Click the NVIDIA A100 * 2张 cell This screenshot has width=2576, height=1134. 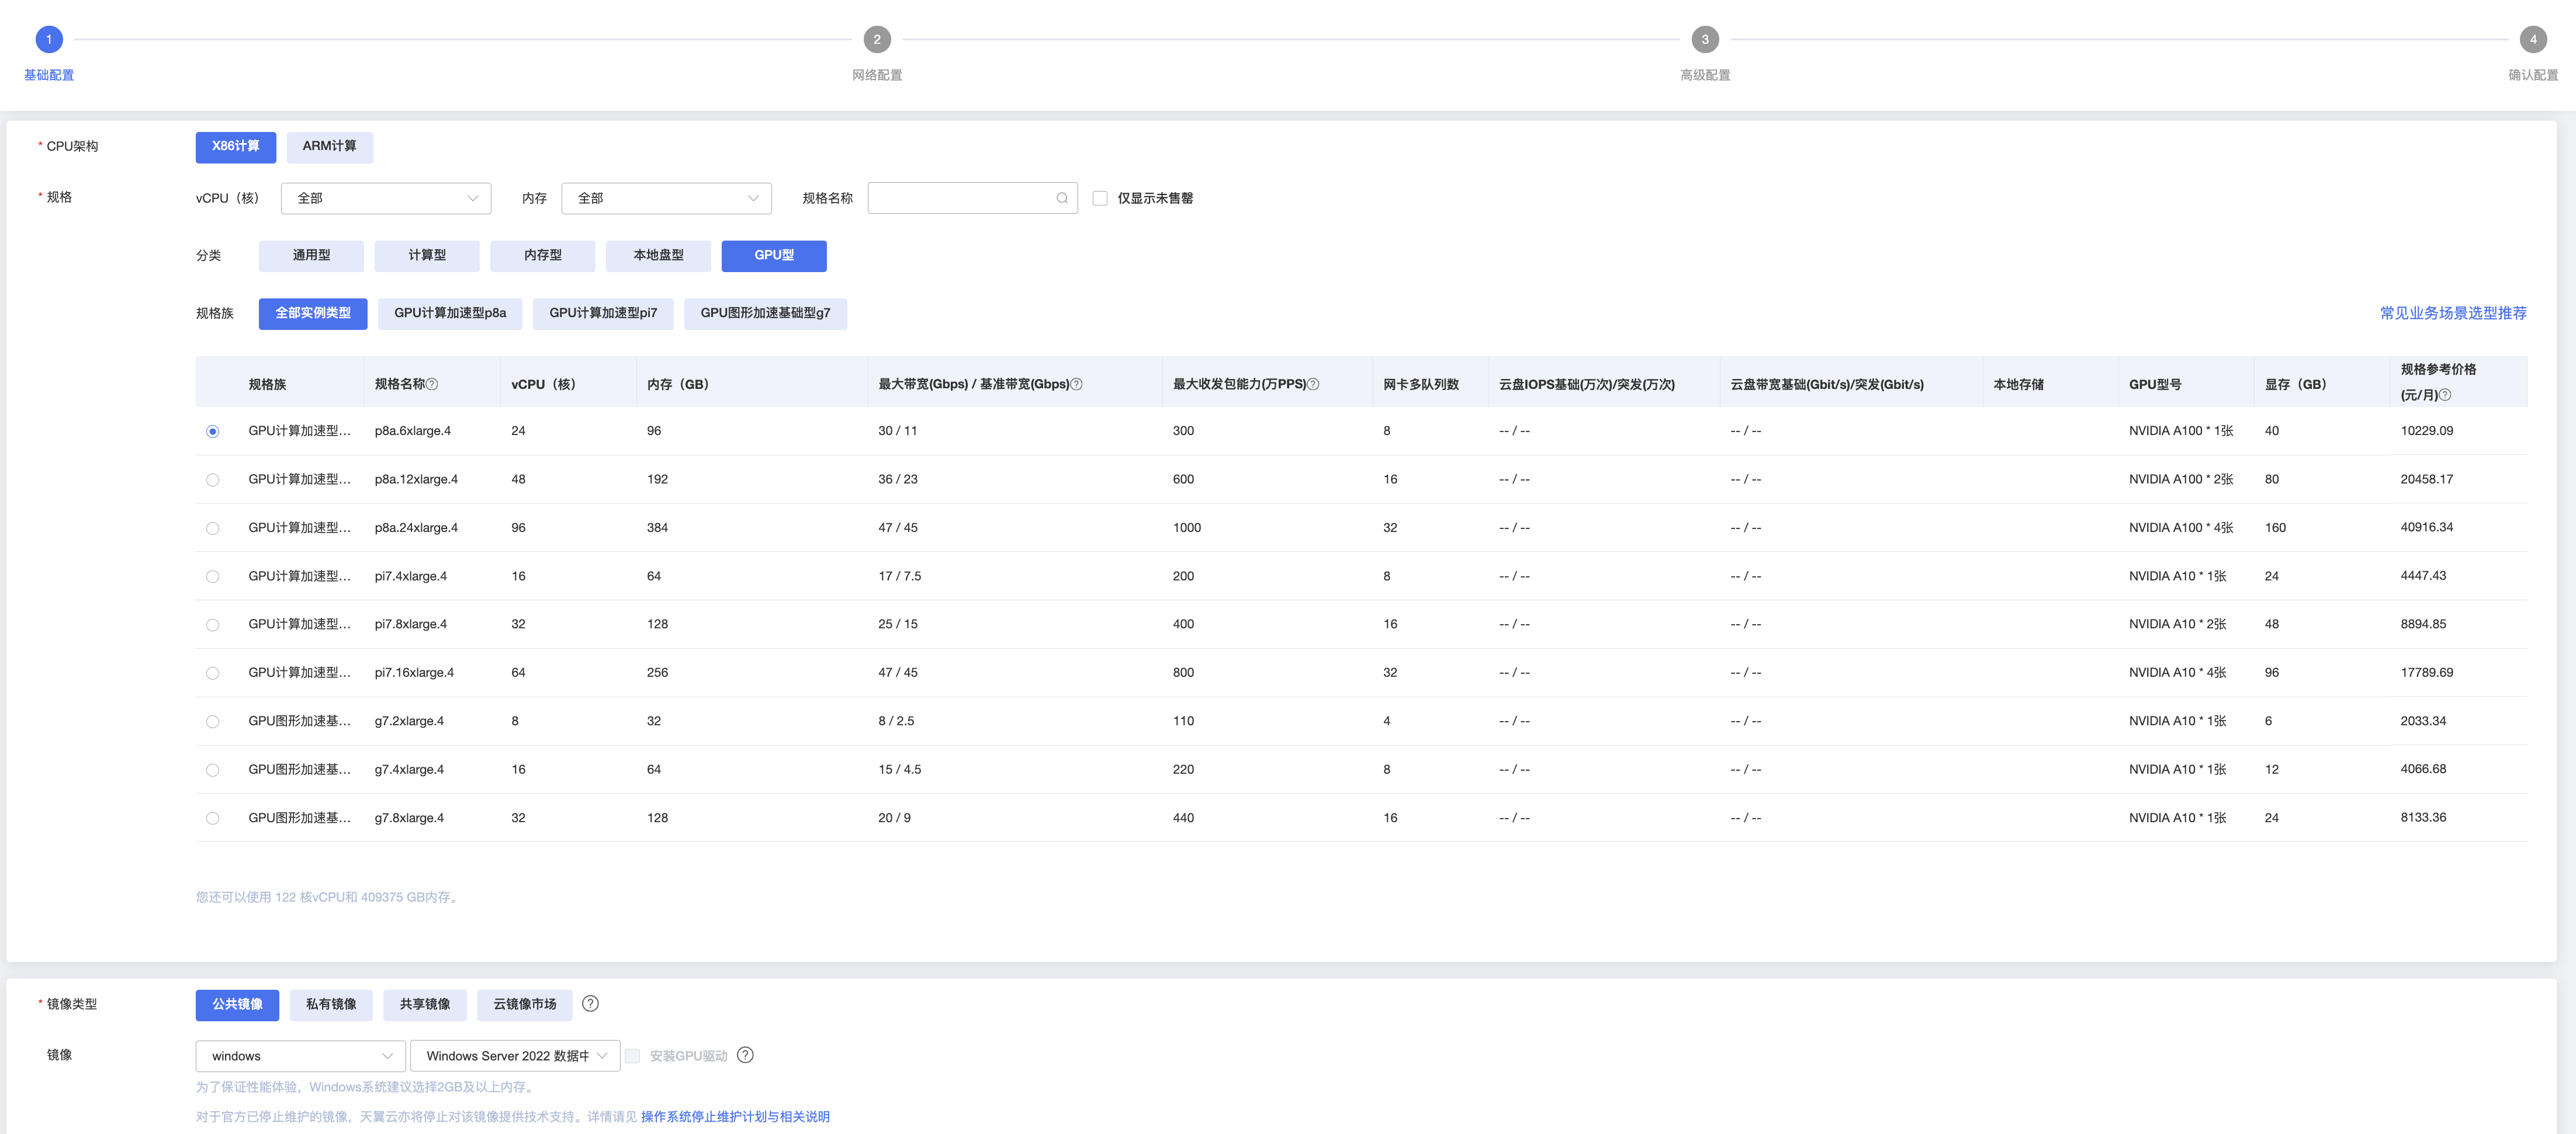pyautogui.click(x=2181, y=479)
